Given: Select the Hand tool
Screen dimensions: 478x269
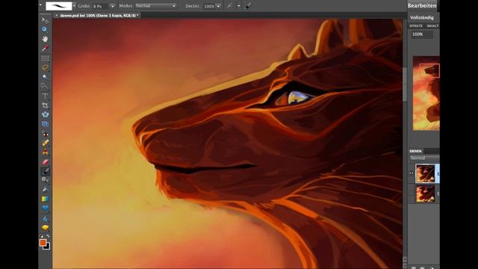Looking at the screenshot, I should pyautogui.click(x=45, y=39).
